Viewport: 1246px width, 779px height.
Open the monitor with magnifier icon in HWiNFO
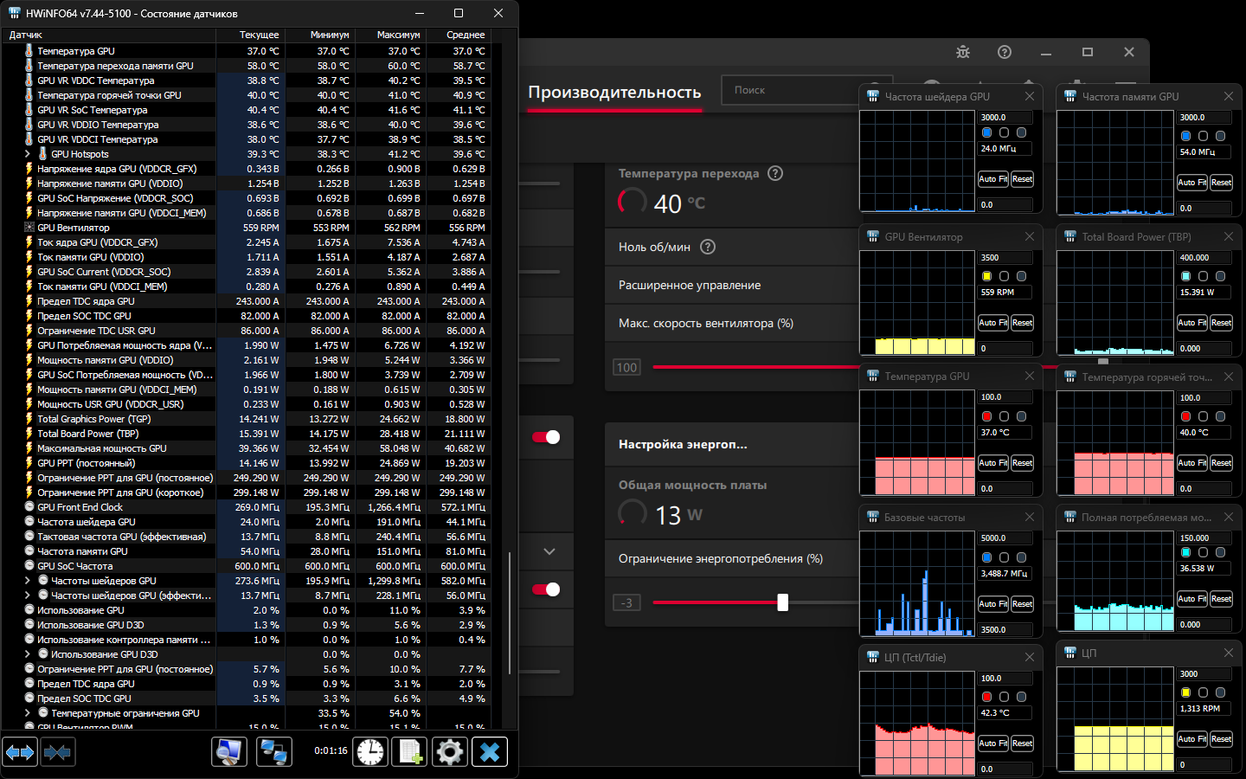tap(229, 752)
